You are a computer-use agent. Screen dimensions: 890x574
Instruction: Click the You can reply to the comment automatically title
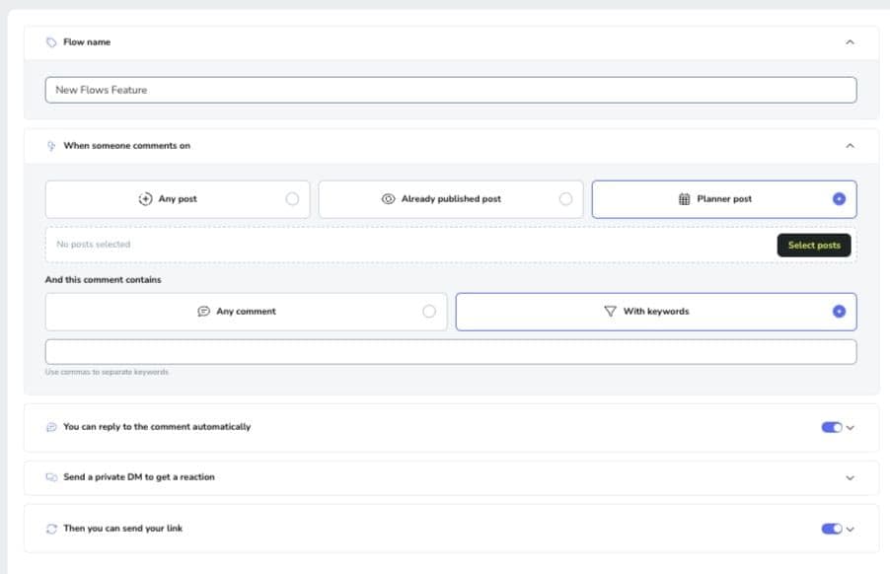(157, 426)
